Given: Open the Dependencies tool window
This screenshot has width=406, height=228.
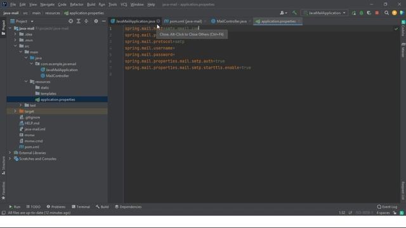Looking at the screenshot, I should point(128,207).
